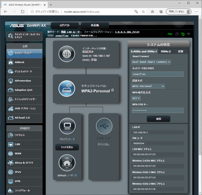Apply the wireless settings

click(159, 119)
